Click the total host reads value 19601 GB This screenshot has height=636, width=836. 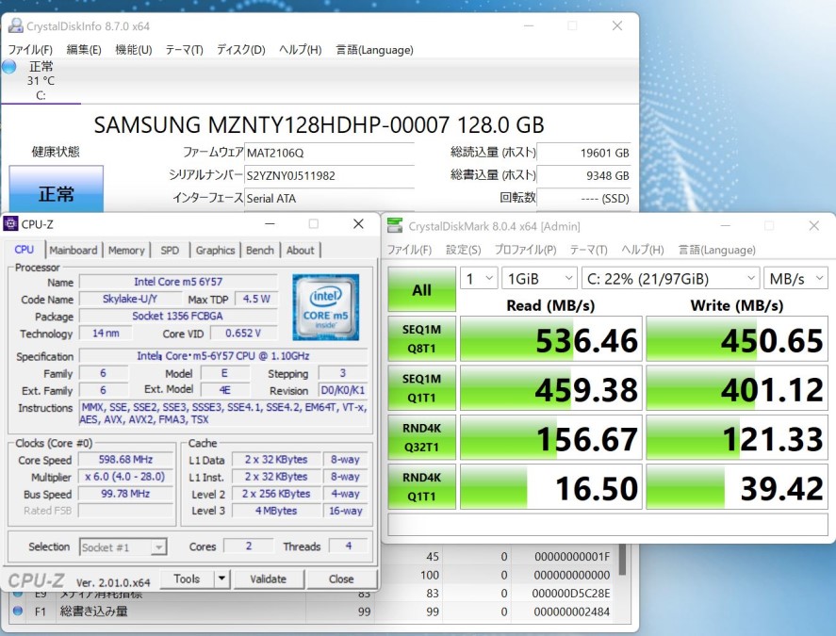point(583,153)
